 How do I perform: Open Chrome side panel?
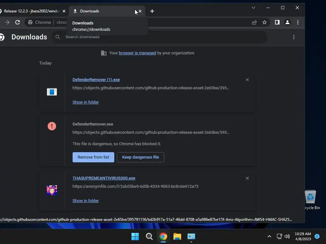click(x=277, y=22)
